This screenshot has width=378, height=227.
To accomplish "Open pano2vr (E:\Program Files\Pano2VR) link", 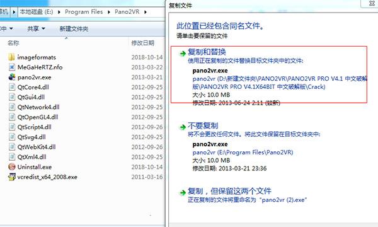I will [x=243, y=153].
